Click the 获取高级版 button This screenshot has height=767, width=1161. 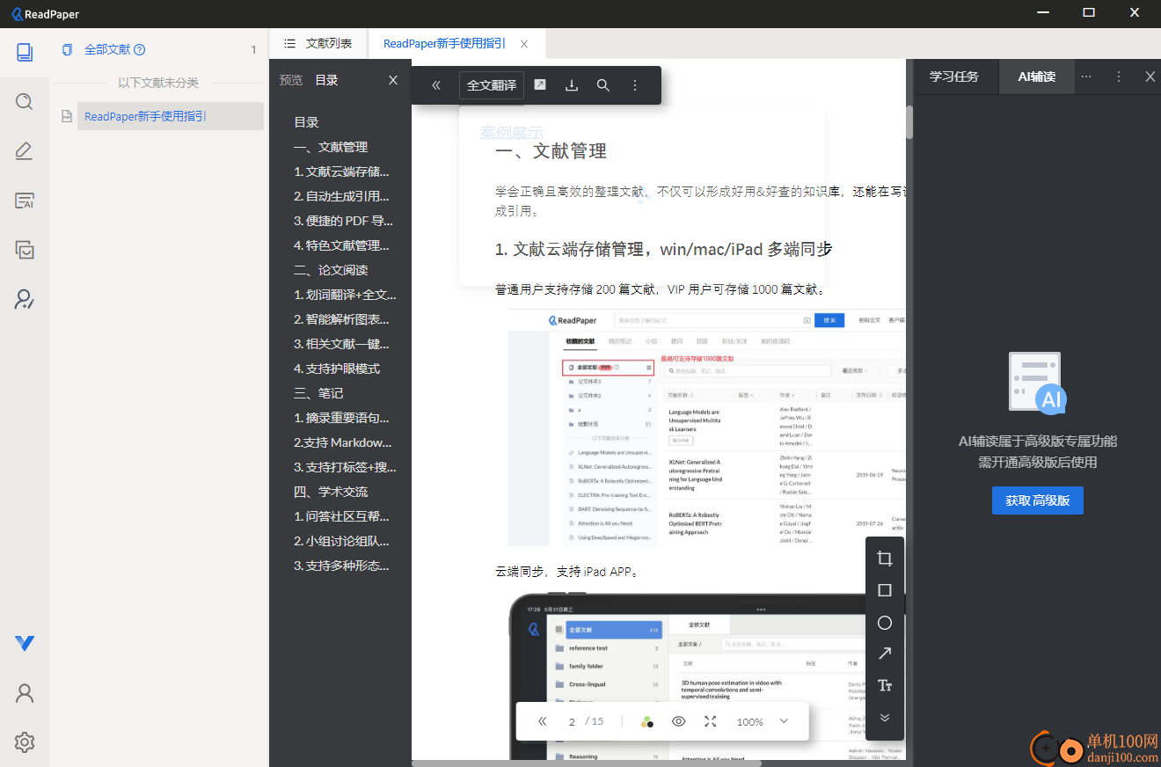click(x=1038, y=500)
